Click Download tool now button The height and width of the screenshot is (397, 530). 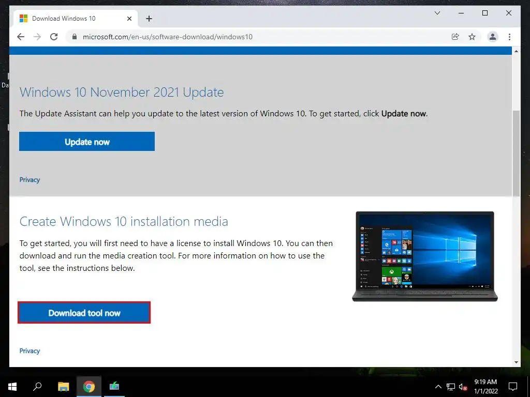pyautogui.click(x=84, y=313)
